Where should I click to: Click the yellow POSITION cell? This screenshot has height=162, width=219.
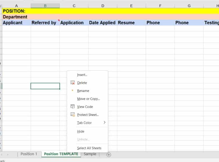[x=16, y=11]
